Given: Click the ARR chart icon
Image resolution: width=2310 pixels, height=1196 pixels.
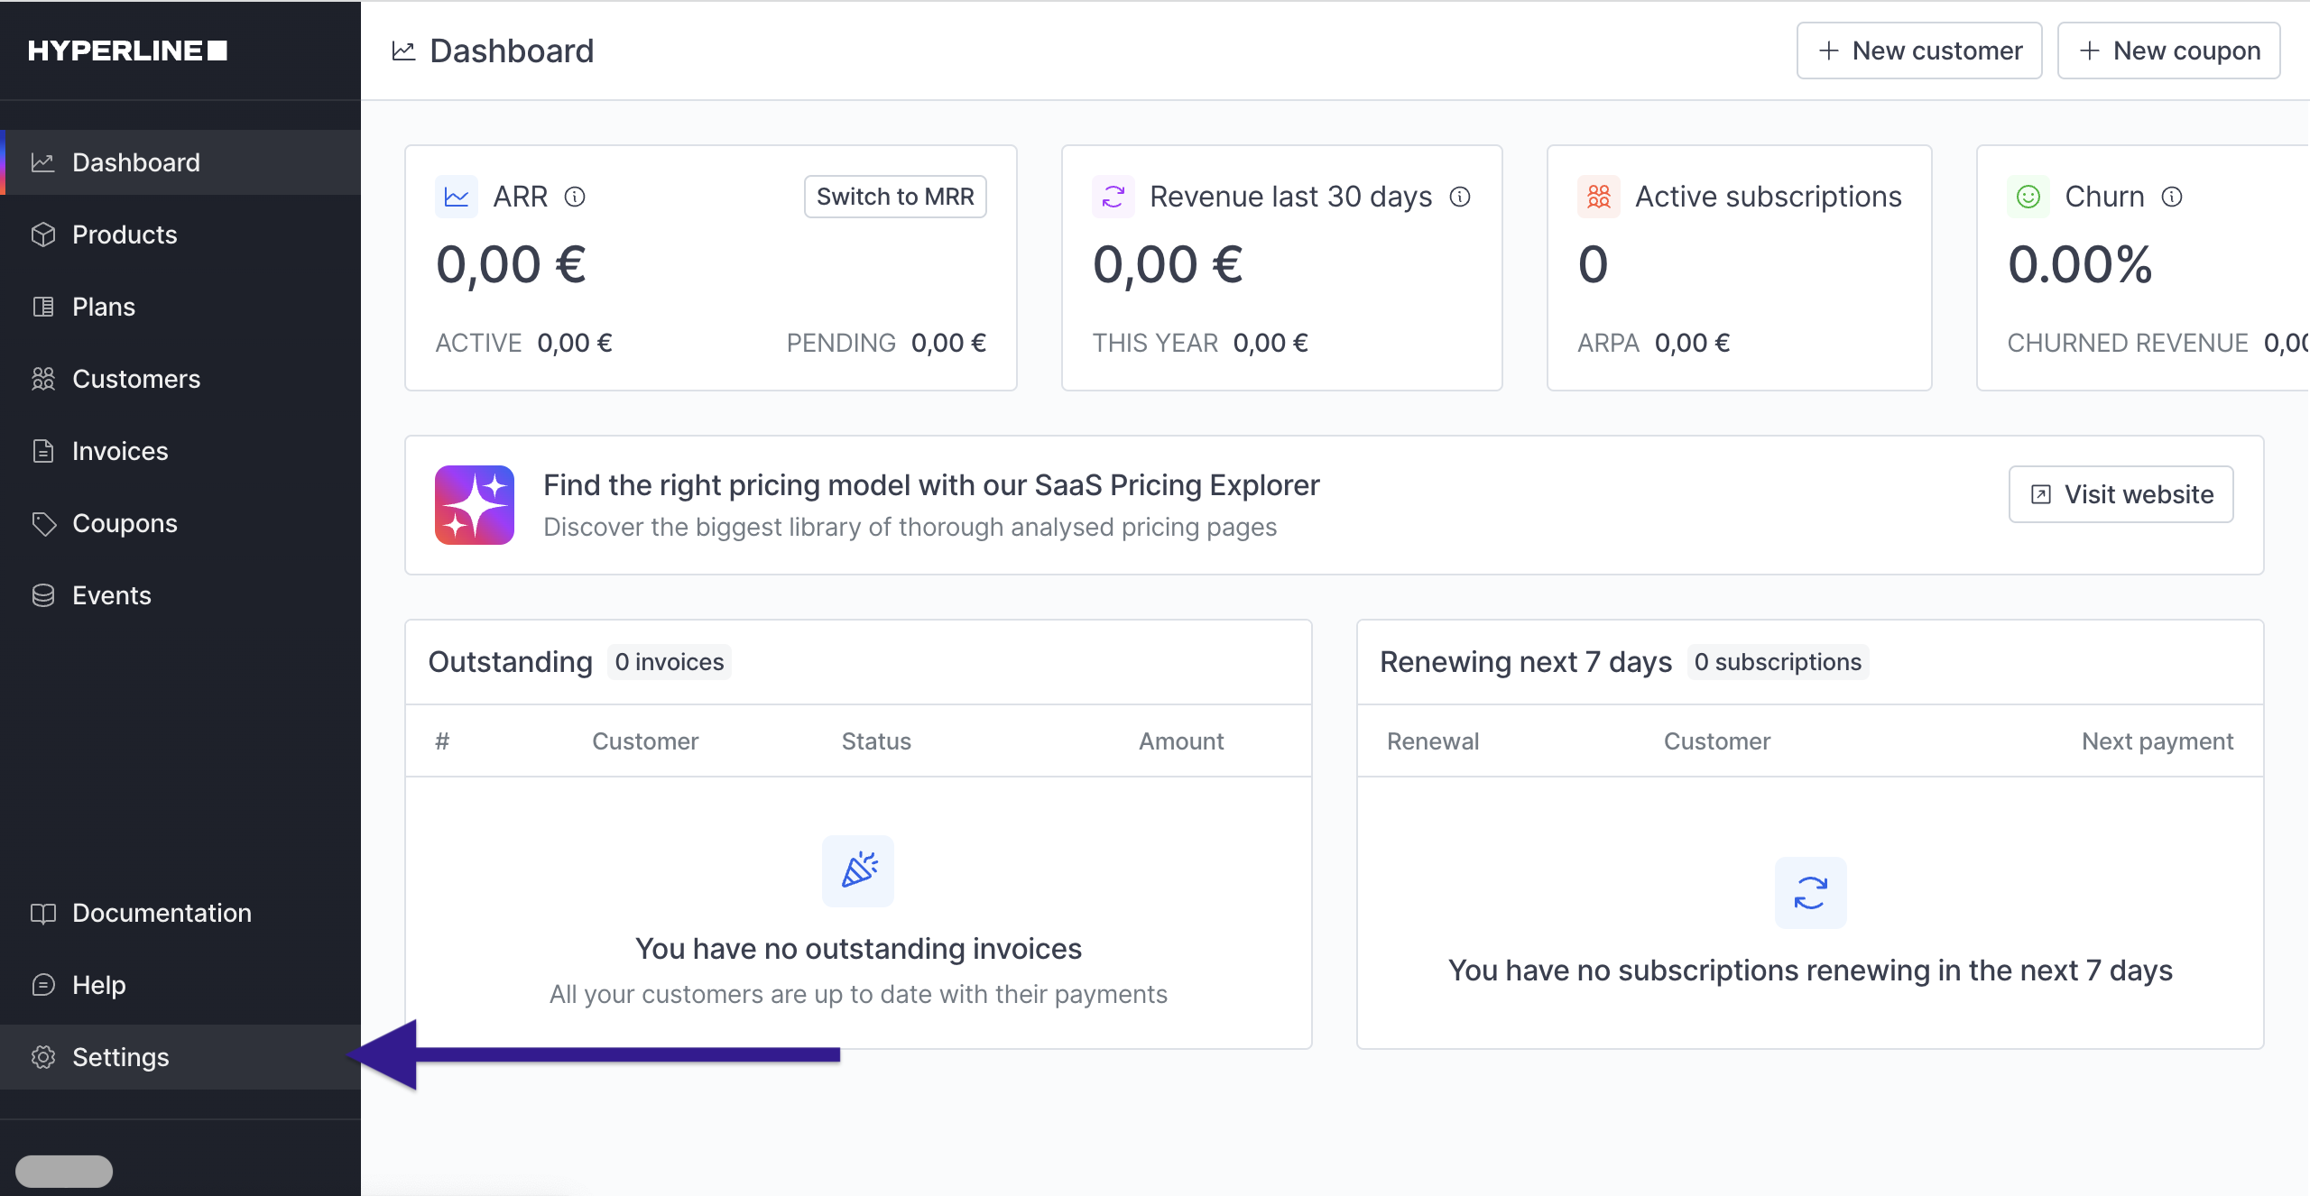Looking at the screenshot, I should (x=457, y=197).
